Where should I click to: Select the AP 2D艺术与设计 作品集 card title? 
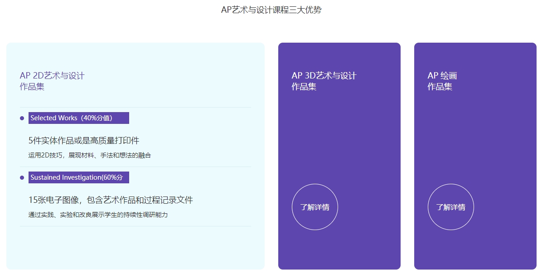tap(52, 81)
